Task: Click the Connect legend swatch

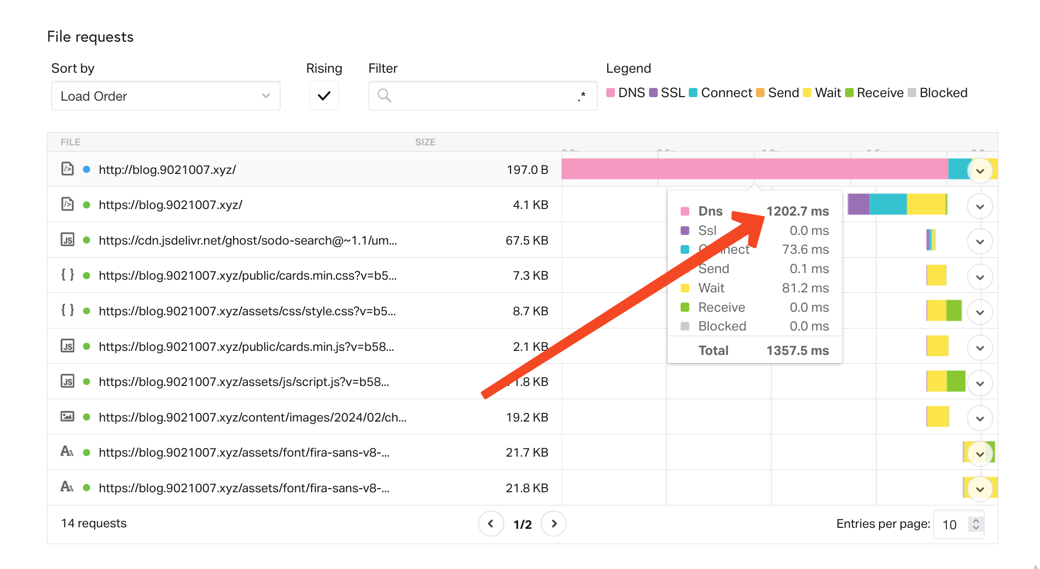Action: [x=693, y=93]
